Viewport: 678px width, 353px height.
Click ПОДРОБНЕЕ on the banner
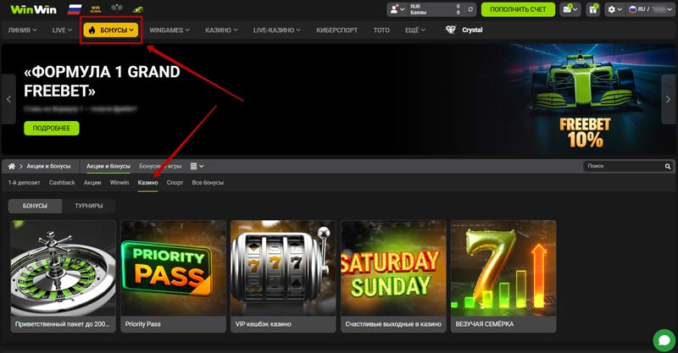pyautogui.click(x=52, y=129)
